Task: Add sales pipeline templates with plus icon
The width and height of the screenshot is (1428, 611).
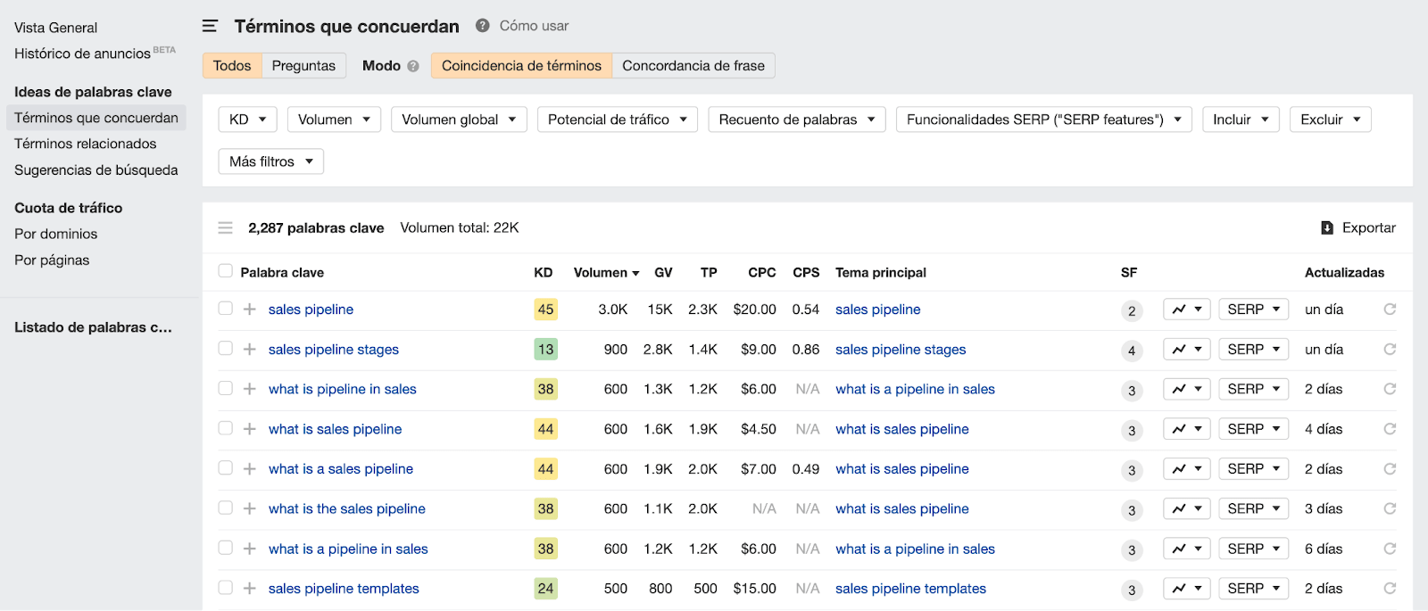Action: 250,588
